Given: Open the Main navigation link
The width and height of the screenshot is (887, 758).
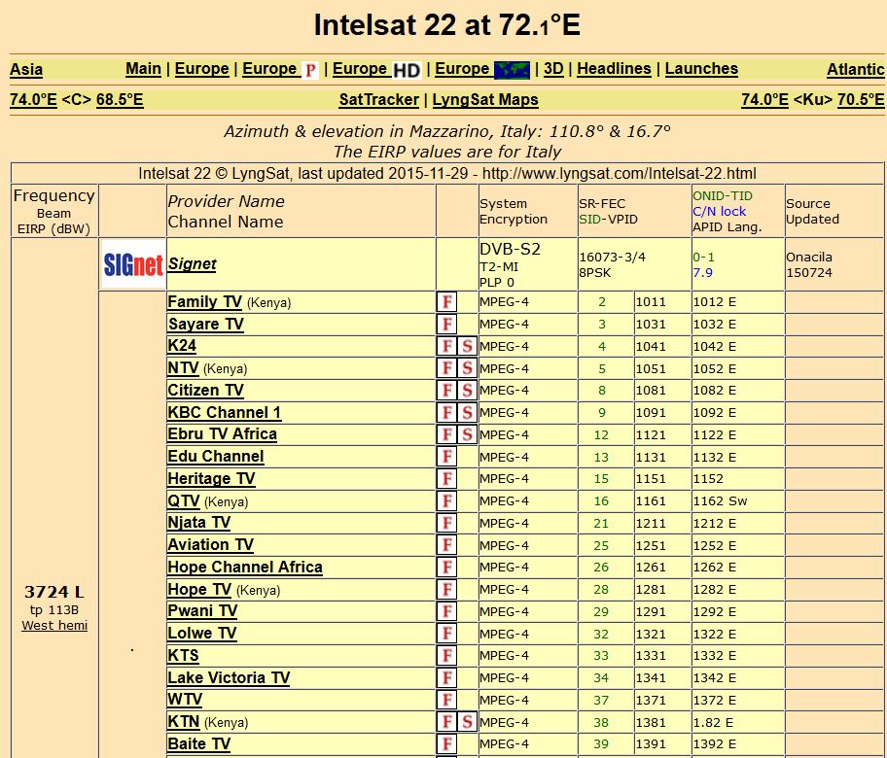Looking at the screenshot, I should (x=143, y=69).
